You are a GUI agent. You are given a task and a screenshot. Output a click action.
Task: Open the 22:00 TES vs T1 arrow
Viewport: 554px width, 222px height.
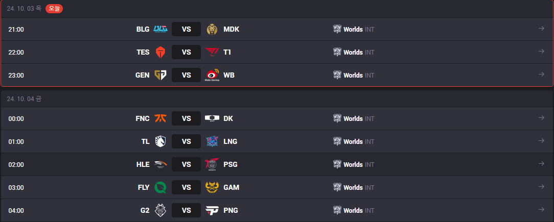click(x=541, y=52)
